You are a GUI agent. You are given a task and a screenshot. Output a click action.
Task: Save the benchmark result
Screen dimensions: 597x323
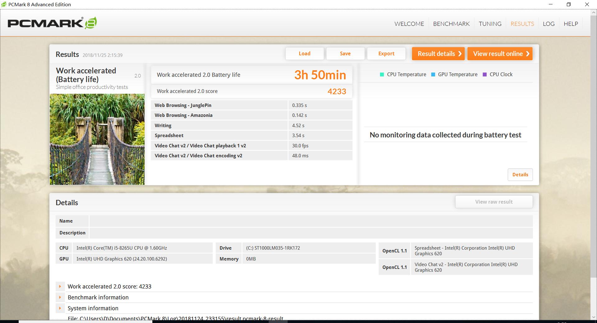(345, 53)
